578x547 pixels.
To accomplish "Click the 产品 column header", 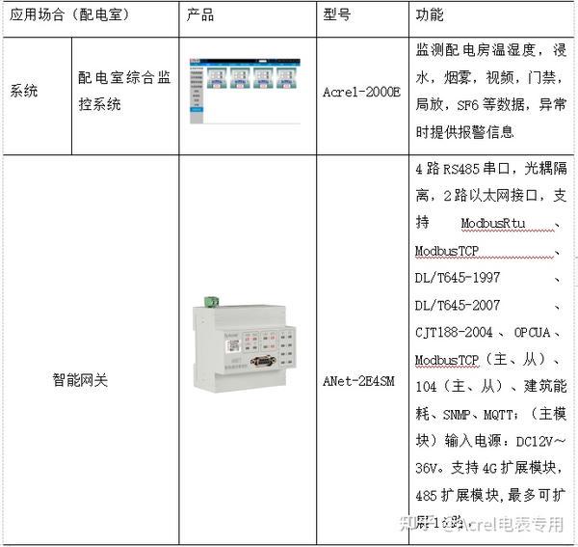I will (x=248, y=19).
